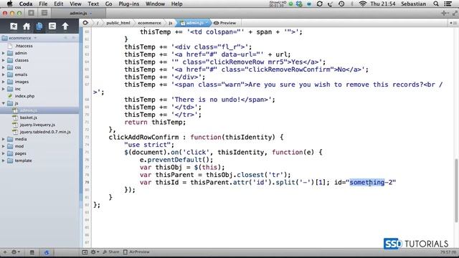
Task: Open the Time Machine status icon
Action: (341, 4)
